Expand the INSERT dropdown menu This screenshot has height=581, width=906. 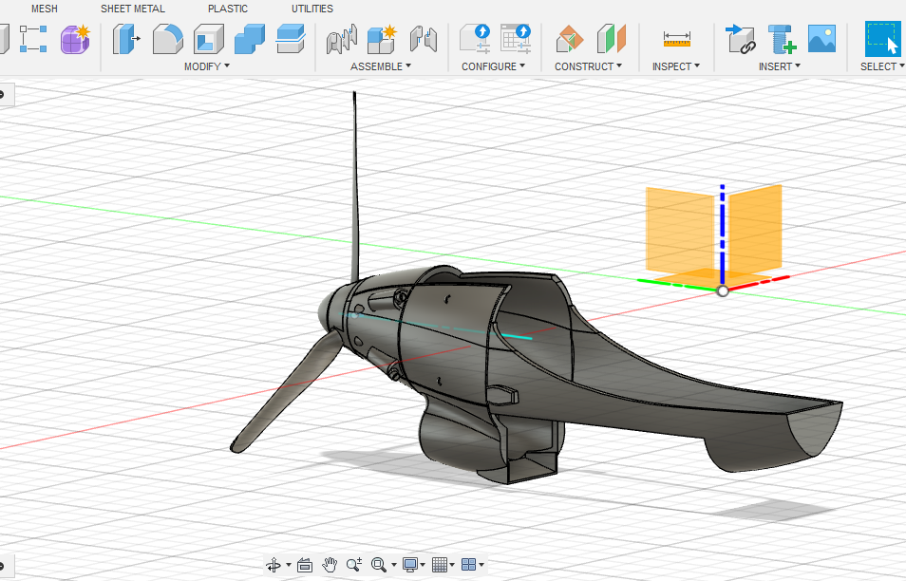coord(780,66)
